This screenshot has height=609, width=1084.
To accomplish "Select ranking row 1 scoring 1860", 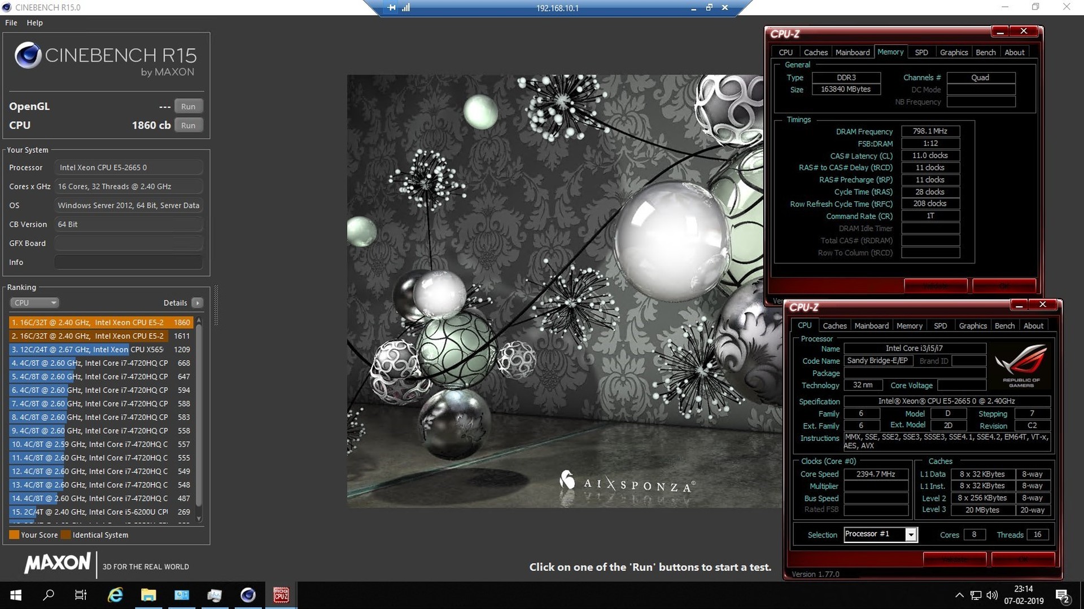I will [x=101, y=323].
